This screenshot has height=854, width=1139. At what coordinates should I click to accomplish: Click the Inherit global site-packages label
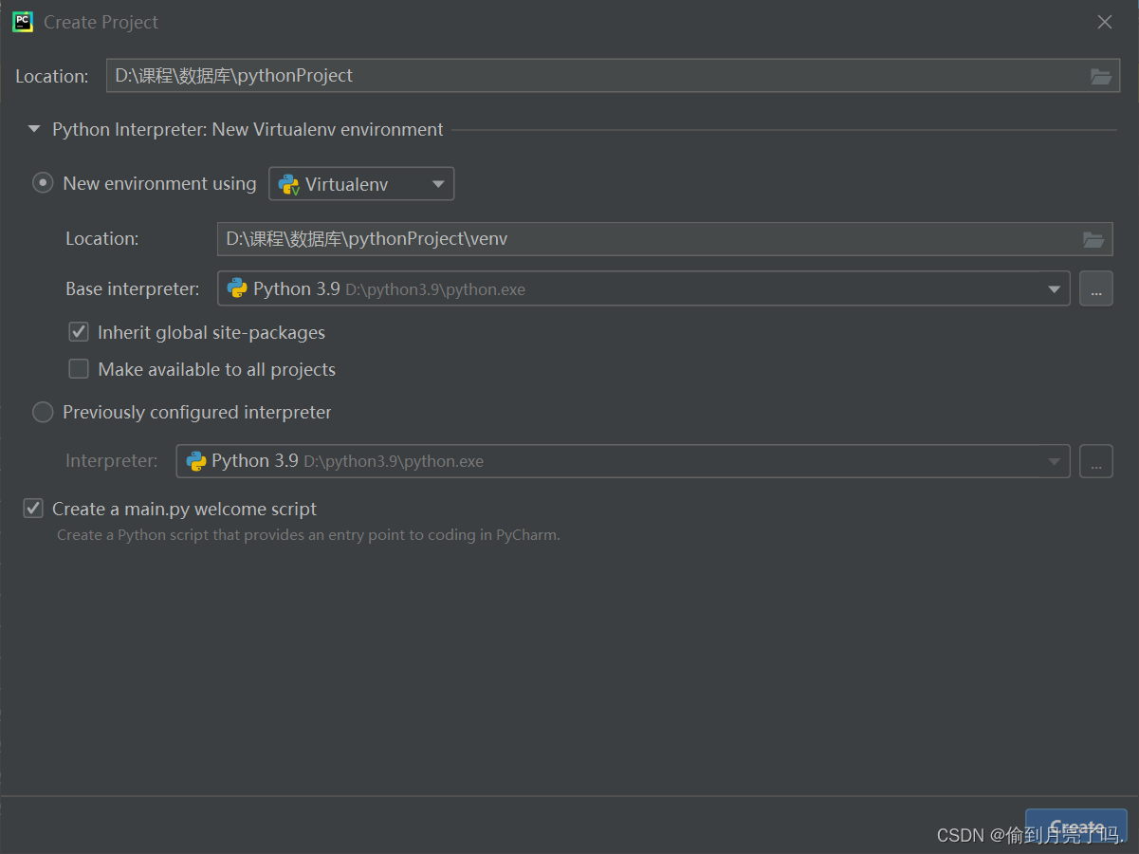click(211, 333)
